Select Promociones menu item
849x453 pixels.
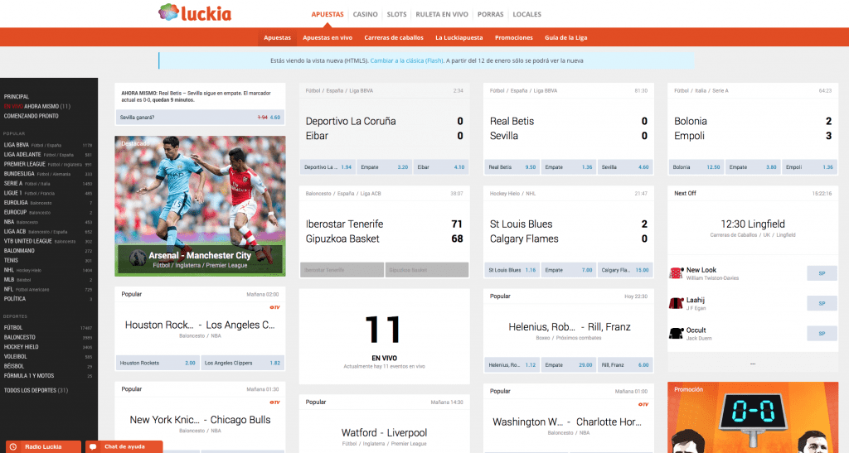pos(513,37)
